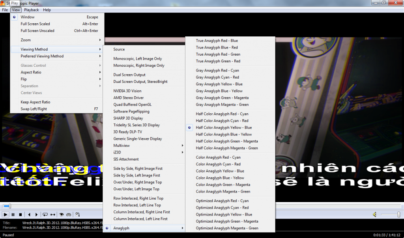404x238 pixels.
Task: Select the checked Half Color Anaglyph Yellow - Blue
Action: pos(230,127)
